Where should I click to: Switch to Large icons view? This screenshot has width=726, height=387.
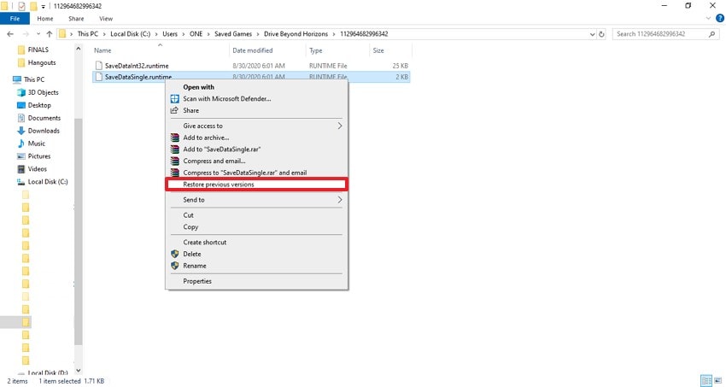click(718, 381)
